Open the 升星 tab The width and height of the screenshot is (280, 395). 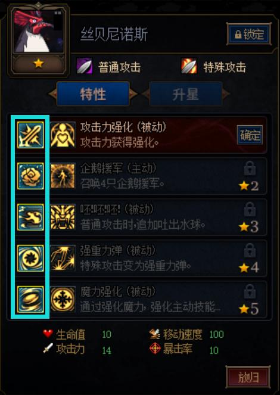pos(186,94)
